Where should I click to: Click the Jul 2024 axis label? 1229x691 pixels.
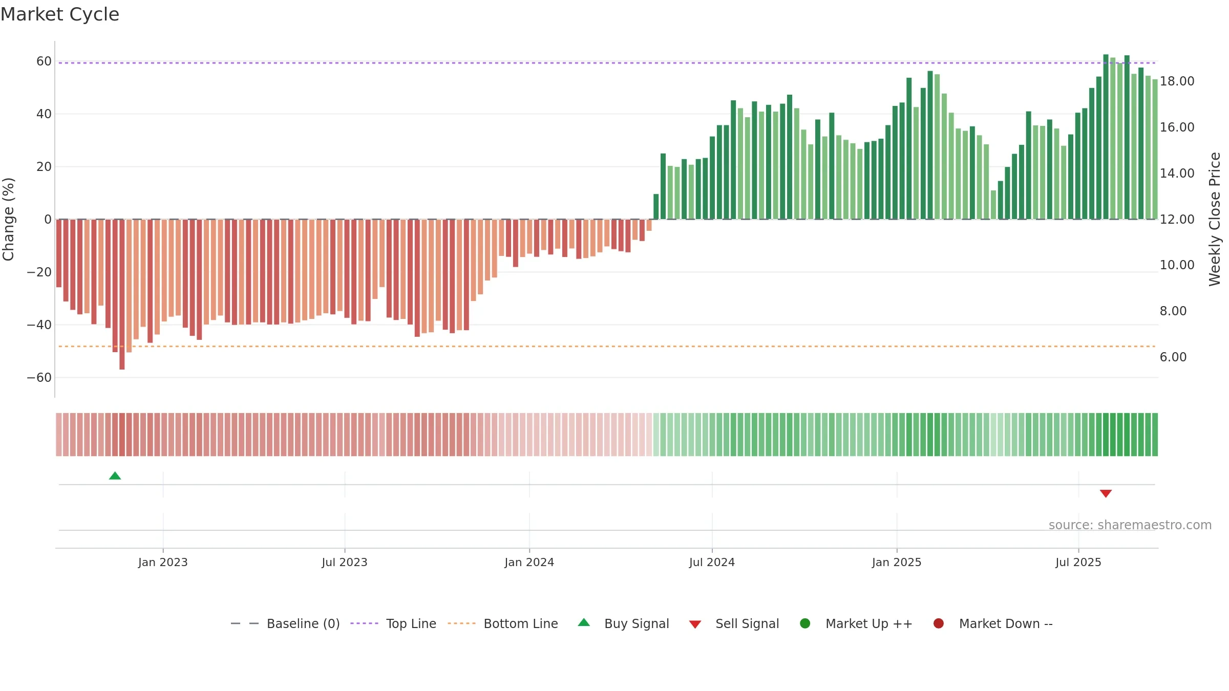[712, 563]
